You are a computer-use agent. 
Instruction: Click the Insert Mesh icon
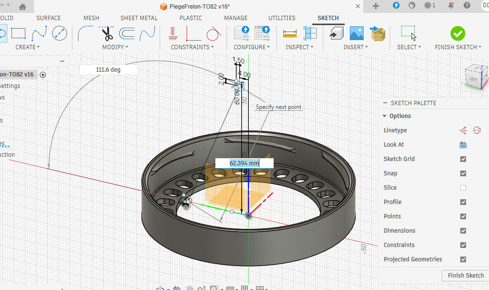point(378,33)
